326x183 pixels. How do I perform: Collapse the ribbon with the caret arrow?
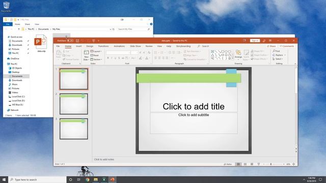click(295, 64)
